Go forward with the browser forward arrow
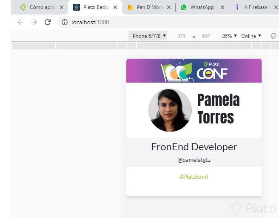Viewport: 279px width, 218px height. (x=34, y=22)
